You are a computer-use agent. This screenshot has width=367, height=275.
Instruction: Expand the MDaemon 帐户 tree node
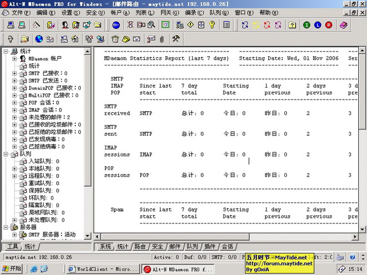tap(15, 58)
